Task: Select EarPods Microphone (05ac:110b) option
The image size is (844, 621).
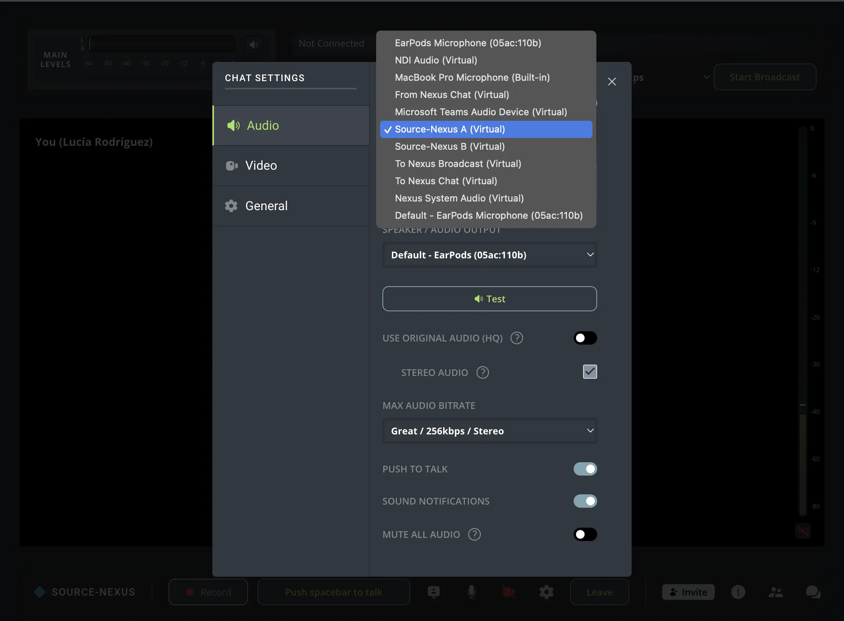Action: pos(486,43)
